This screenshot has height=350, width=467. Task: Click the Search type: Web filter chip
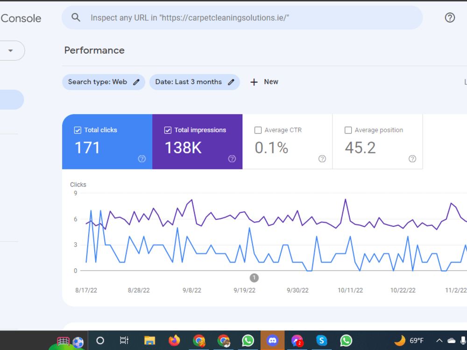tap(104, 82)
